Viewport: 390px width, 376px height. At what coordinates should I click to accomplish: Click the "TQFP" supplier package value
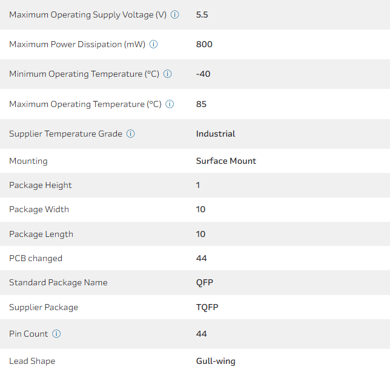[x=207, y=307]
